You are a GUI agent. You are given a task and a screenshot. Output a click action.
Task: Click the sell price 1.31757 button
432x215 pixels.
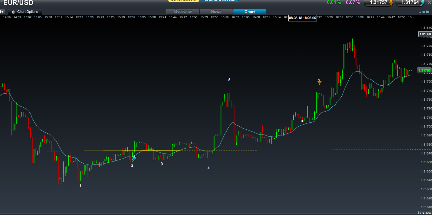[379, 3]
